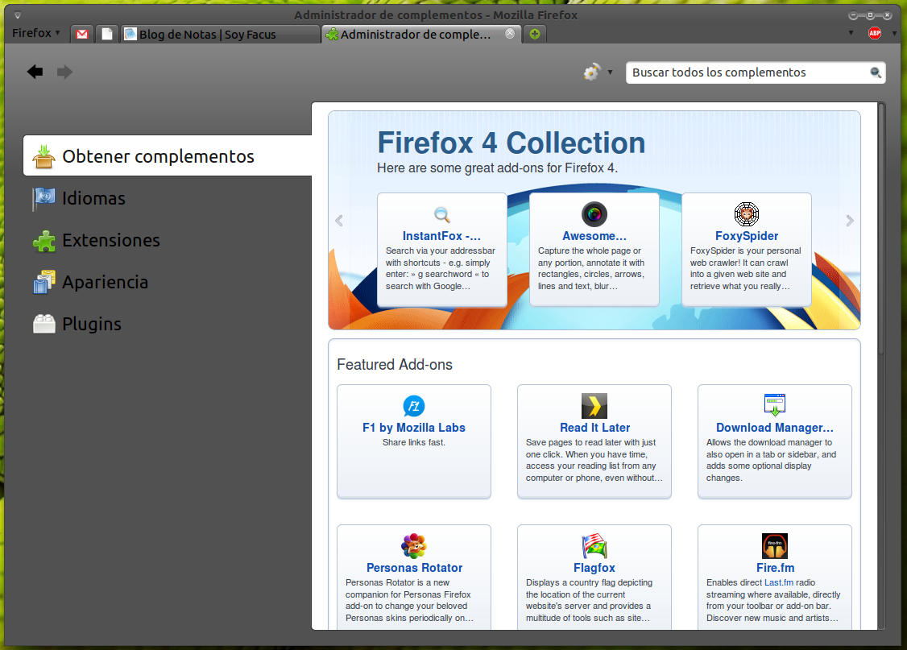This screenshot has width=907, height=650.
Task: Open the 'Read It Later' add-on link
Action: pyautogui.click(x=594, y=427)
